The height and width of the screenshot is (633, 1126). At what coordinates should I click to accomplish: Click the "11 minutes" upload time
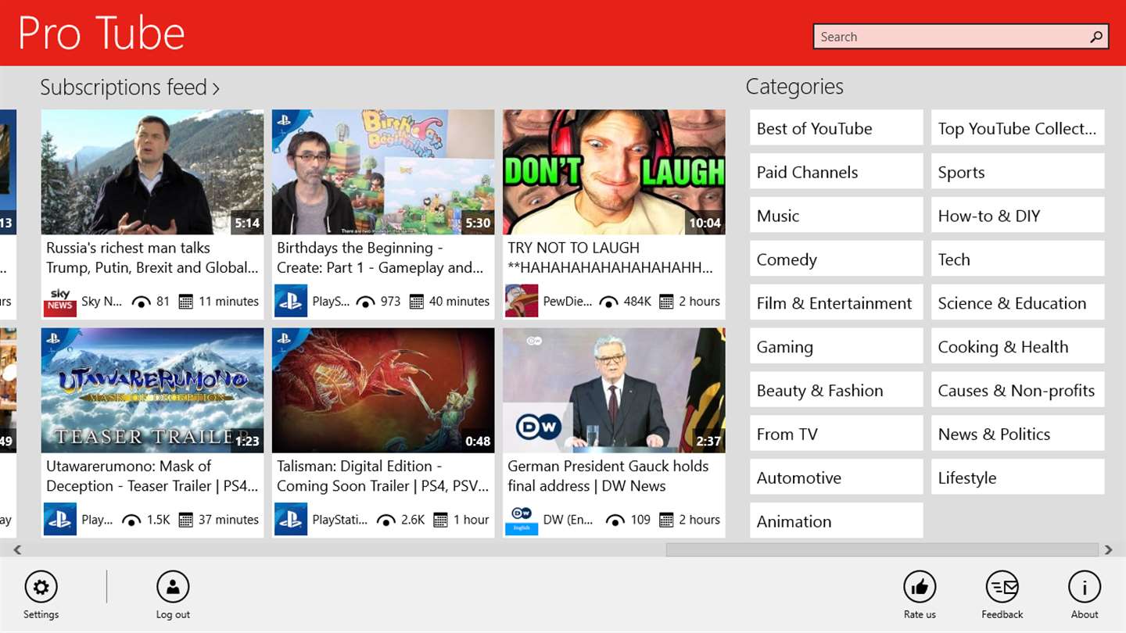click(x=228, y=302)
